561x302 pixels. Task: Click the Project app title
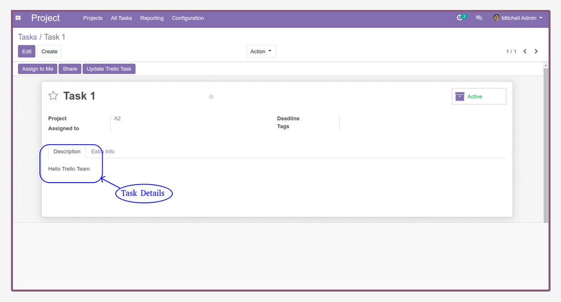tap(45, 18)
